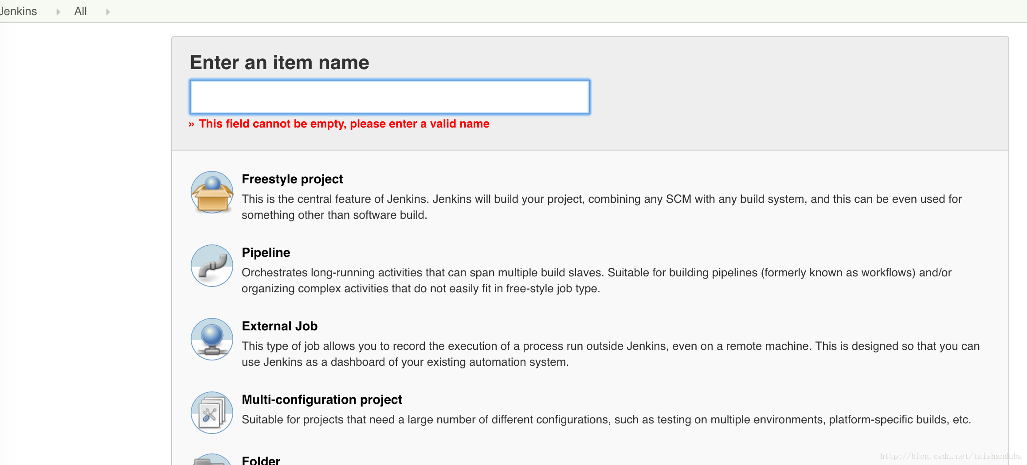Viewport: 1027px width, 465px height.
Task: Expand the arrow after Jenkins breadcrumb
Action: pyautogui.click(x=58, y=12)
